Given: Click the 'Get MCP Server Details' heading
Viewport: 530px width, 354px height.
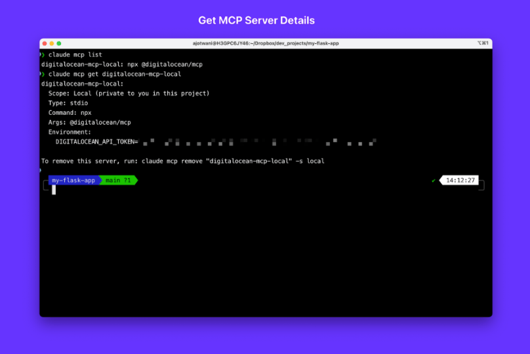Looking at the screenshot, I should [256, 20].
